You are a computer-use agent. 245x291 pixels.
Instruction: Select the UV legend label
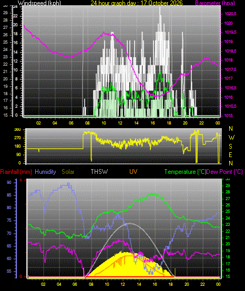pyautogui.click(x=134, y=172)
